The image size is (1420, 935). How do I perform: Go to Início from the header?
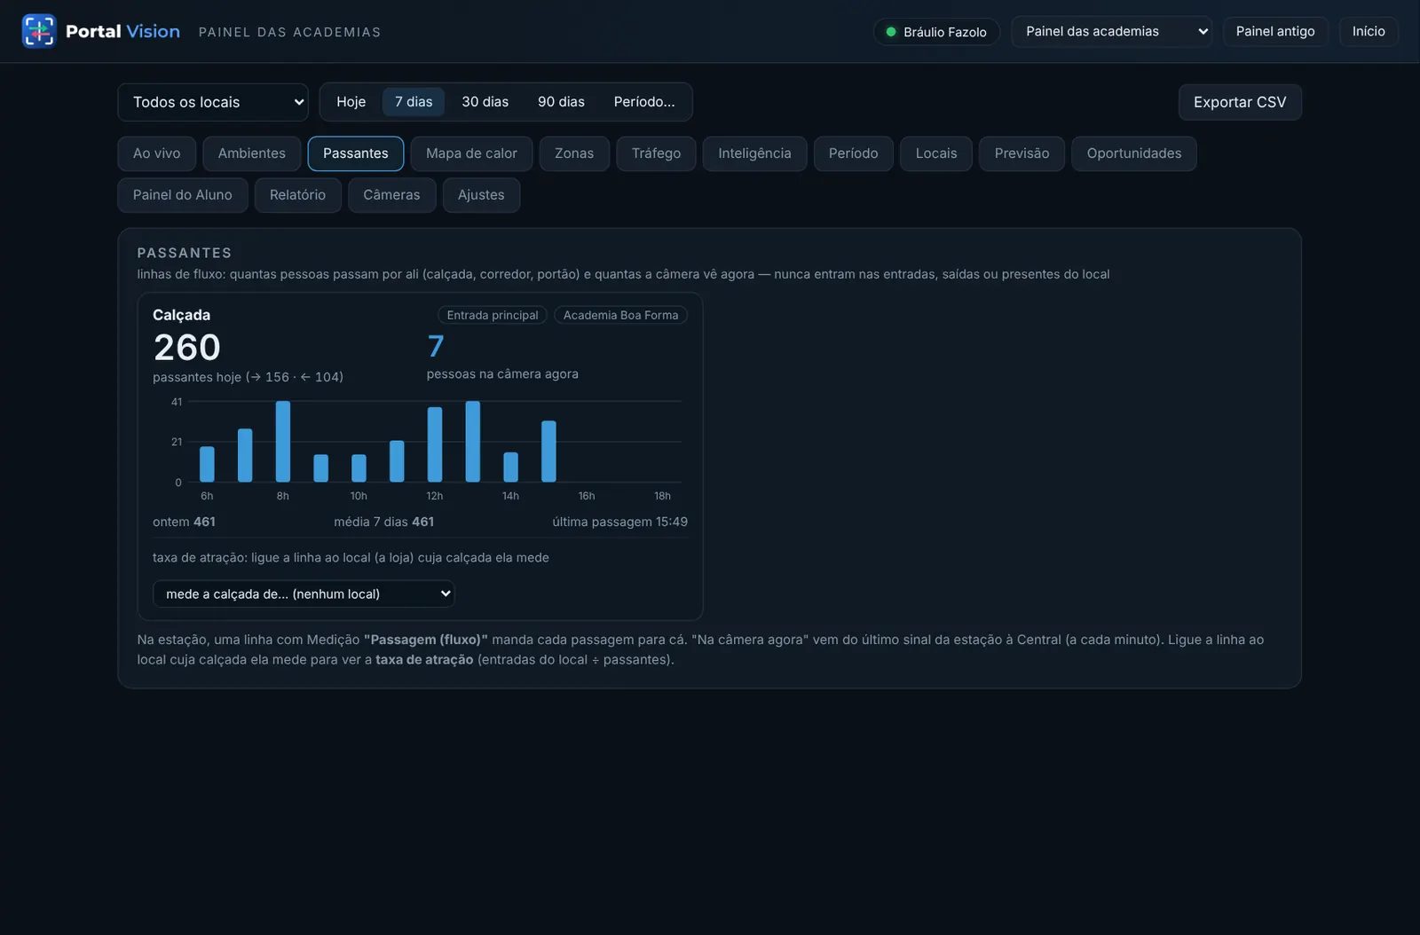click(x=1369, y=31)
